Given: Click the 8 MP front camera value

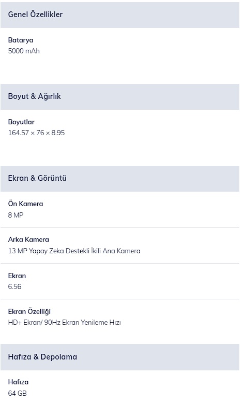Looking at the screenshot, I should click(16, 215).
